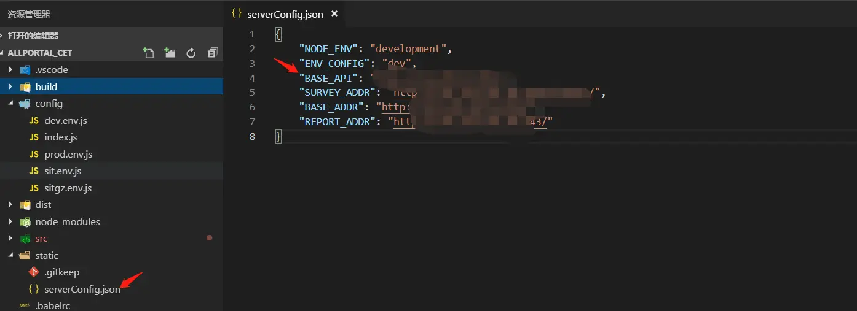The image size is (857, 311).
Task: Click the Babel icon of .babelrc
Action: (x=25, y=305)
